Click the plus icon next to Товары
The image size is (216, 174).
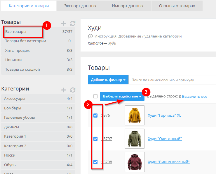point(63,23)
